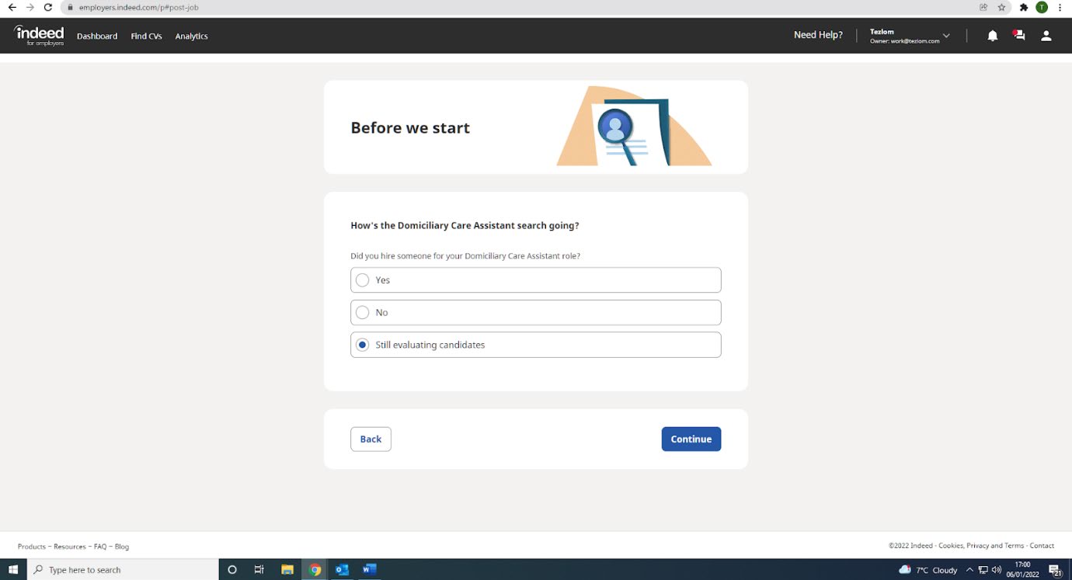Screen dimensions: 1072x580
Task: Reload the page with browser refresh icon
Action: pos(48,7)
